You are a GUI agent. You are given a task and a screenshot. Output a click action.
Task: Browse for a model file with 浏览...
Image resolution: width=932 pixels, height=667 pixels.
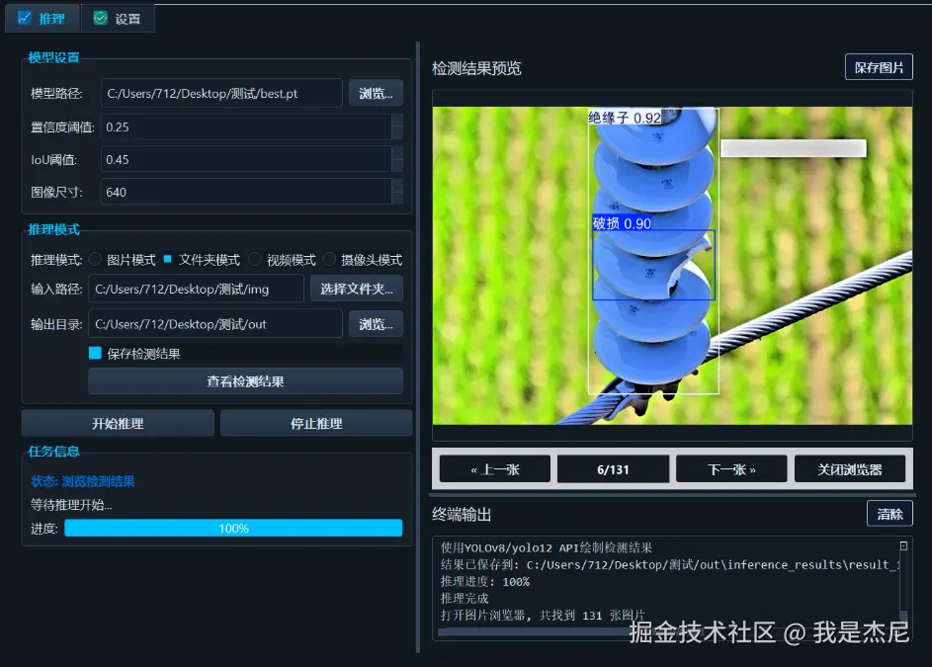376,92
